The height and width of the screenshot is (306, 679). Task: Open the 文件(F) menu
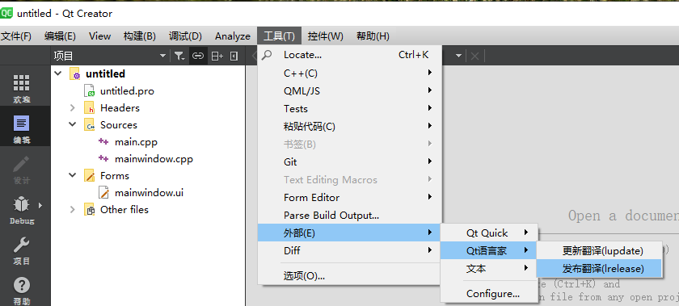tap(16, 36)
